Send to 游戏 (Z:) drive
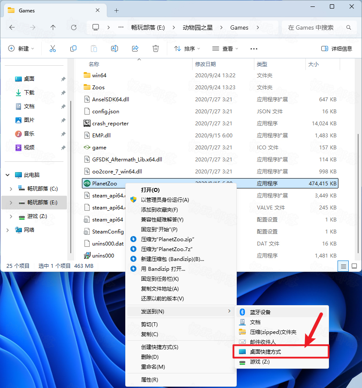Screen dimensions: 362x388 pyautogui.click(x=282, y=362)
